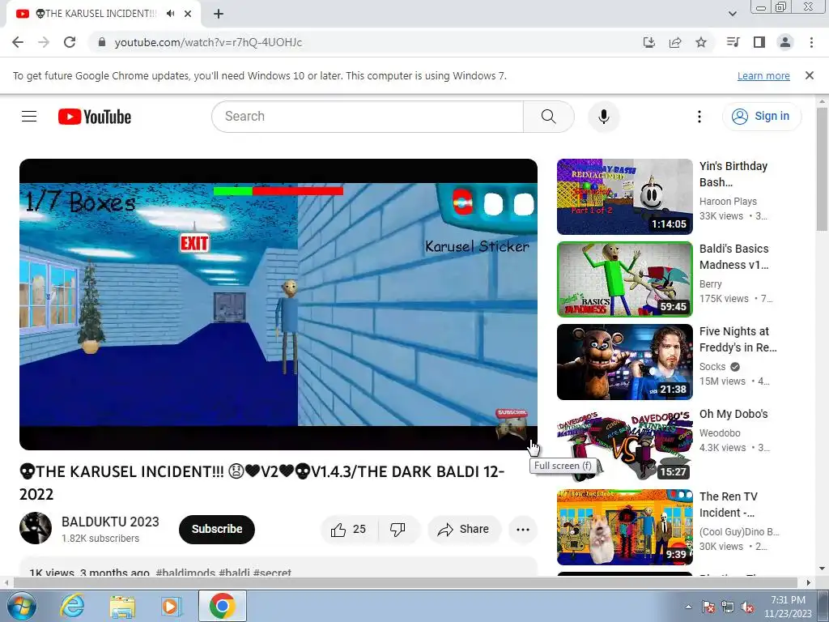Viewport: 829px width, 622px height.
Task: Open Five Nights at Freddy's title
Action: 738,339
